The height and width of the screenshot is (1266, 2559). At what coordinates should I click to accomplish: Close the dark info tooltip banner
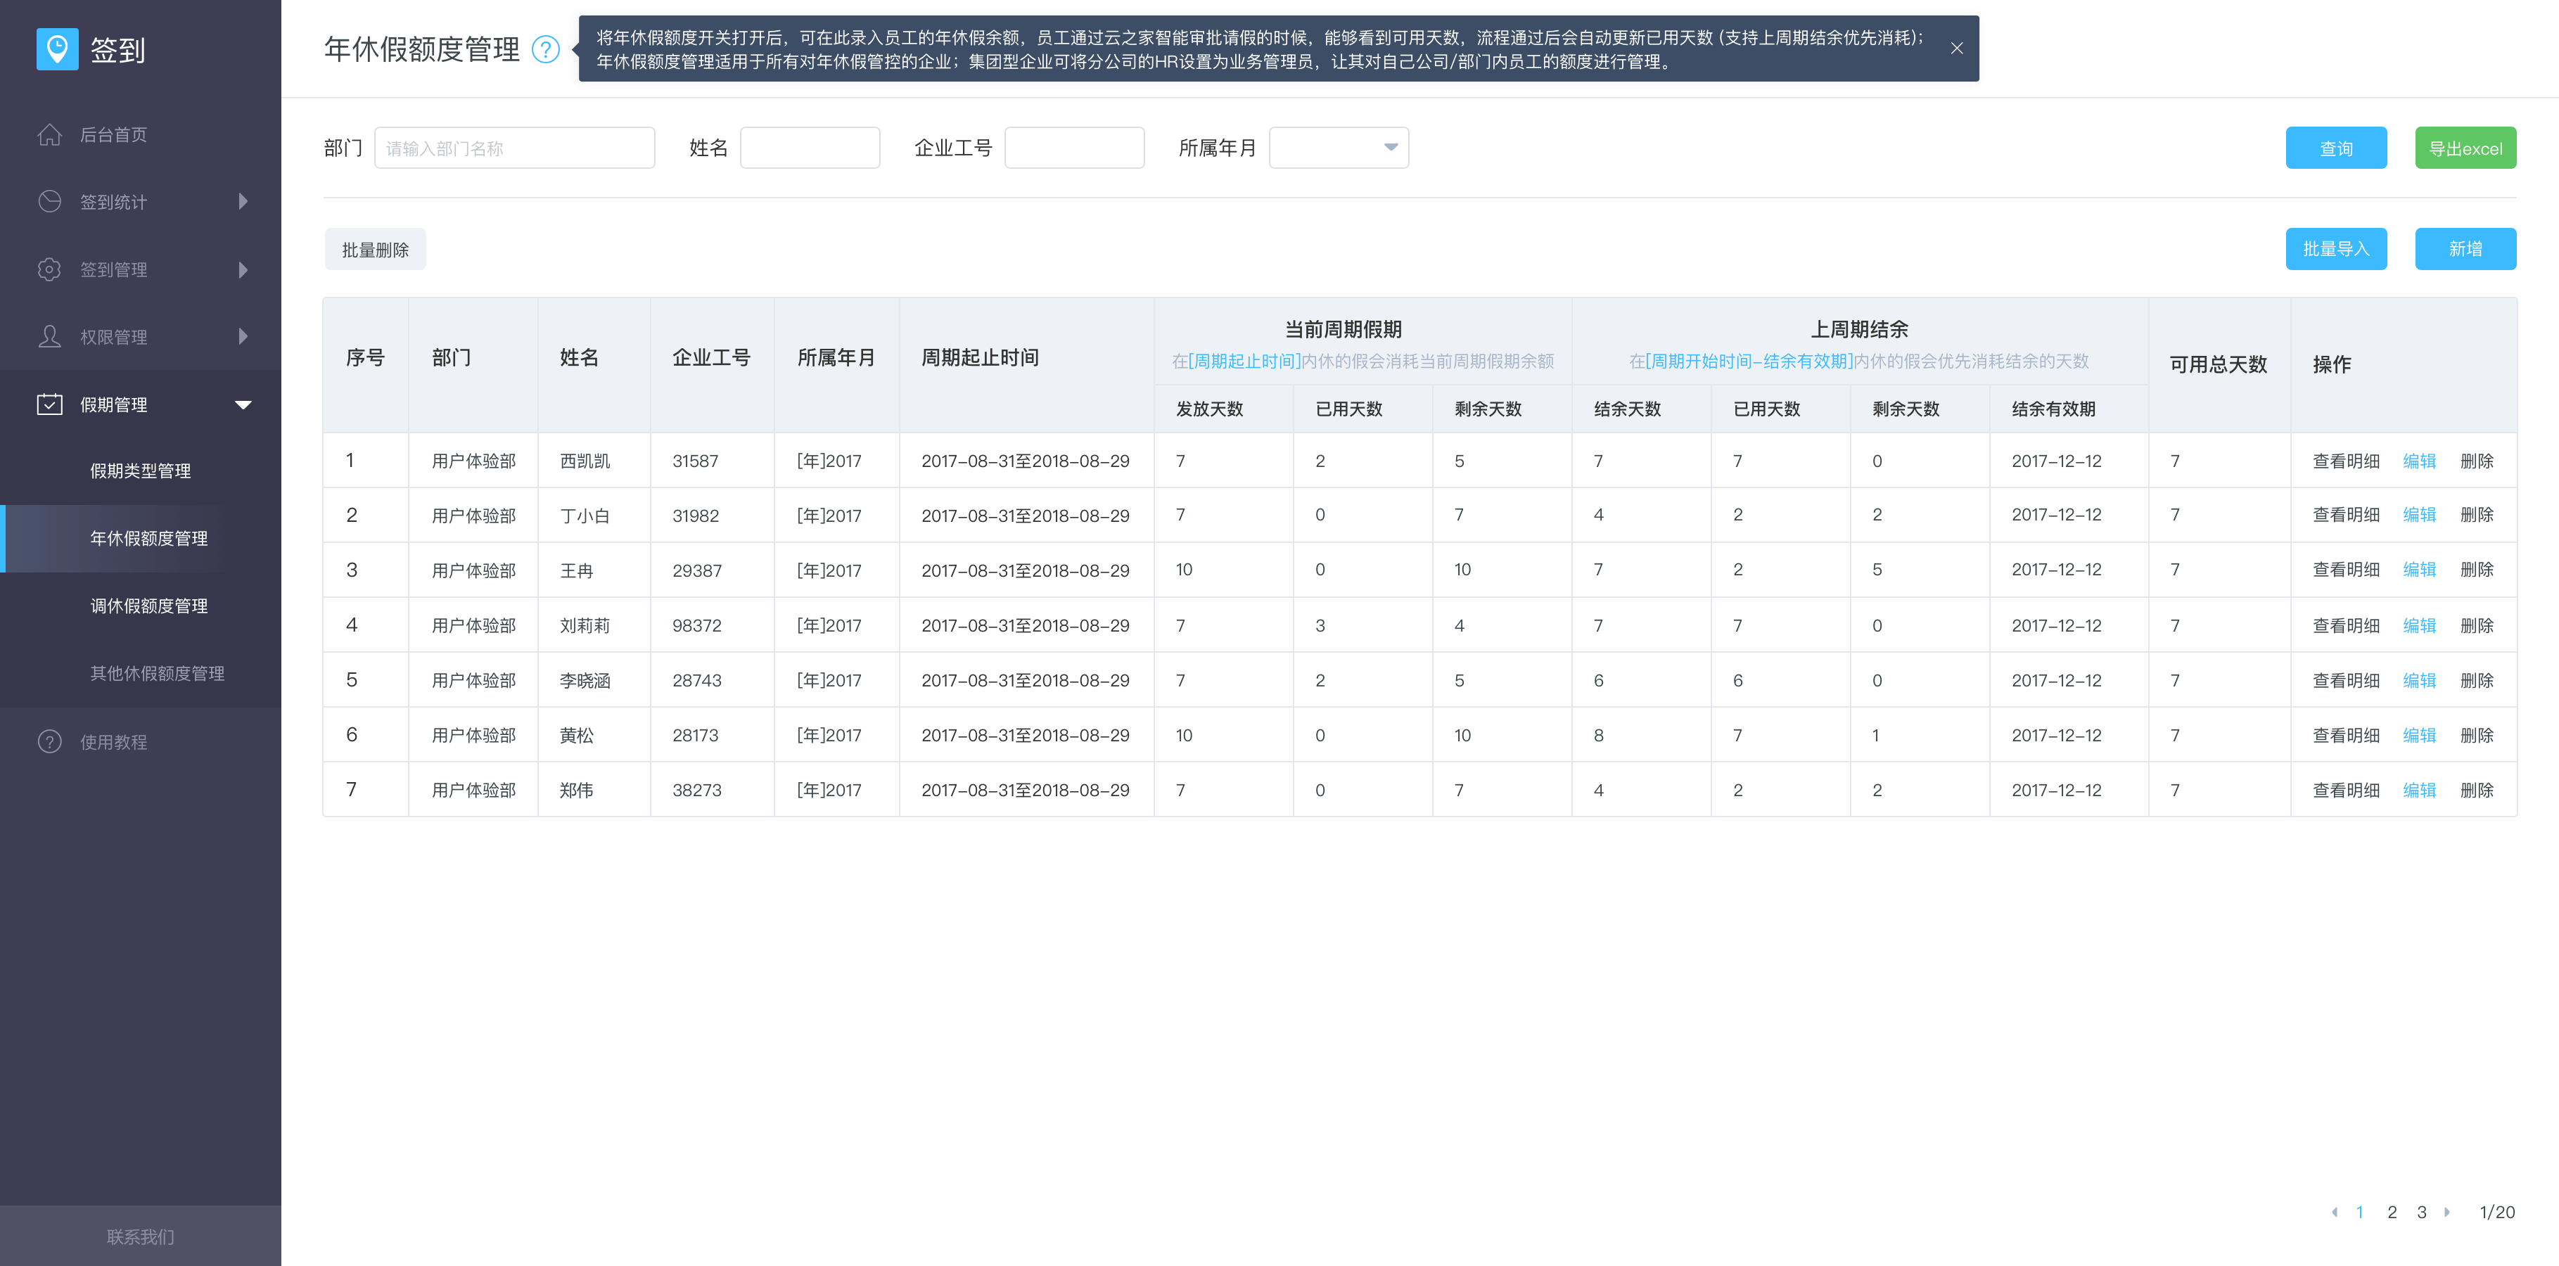[1956, 48]
